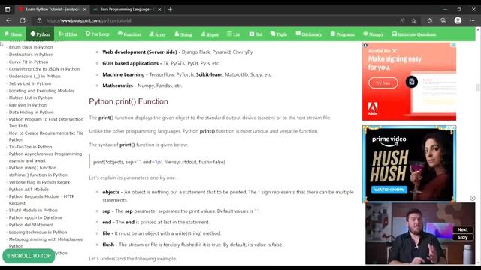This screenshot has height=270, width=481.
Task: Open For Loop in the green navbar
Action: 98,34
